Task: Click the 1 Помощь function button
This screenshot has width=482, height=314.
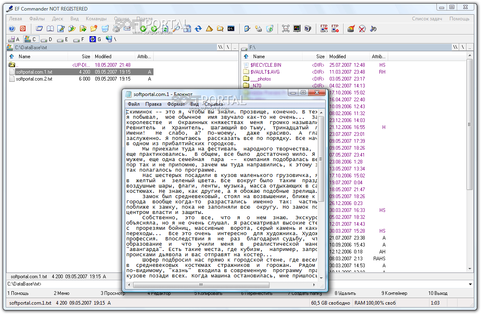Action: click(18, 293)
